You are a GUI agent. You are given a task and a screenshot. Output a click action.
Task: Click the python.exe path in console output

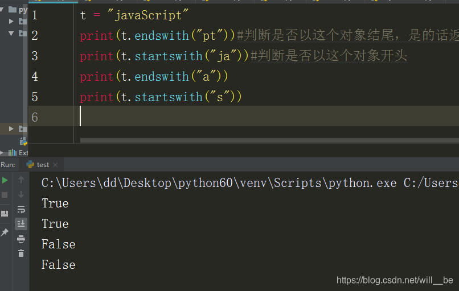click(x=219, y=183)
